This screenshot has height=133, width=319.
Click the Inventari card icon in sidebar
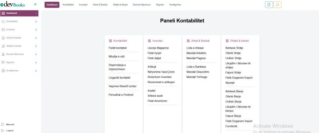click(3, 30)
